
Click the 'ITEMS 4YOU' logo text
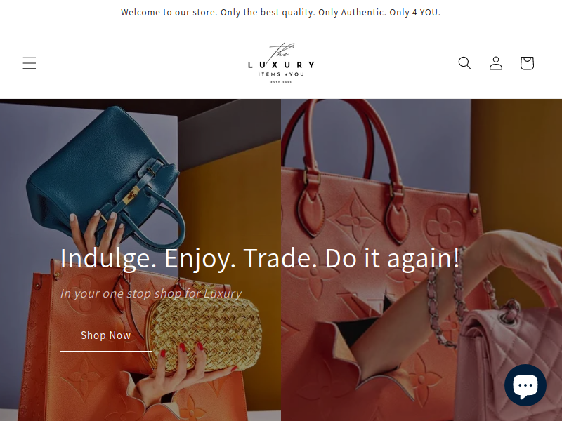coord(281,74)
